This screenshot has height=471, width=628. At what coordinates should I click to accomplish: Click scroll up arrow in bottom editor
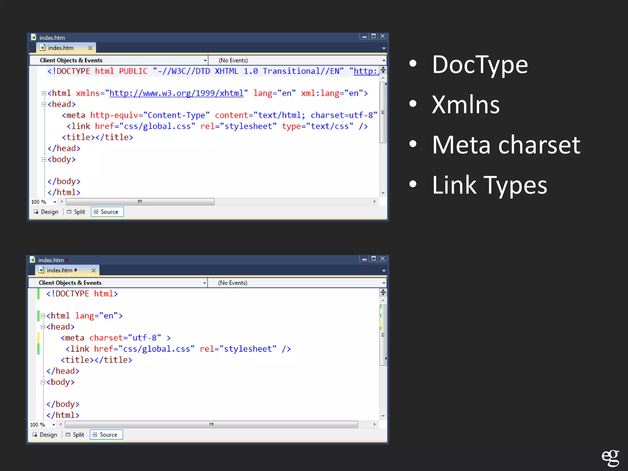383,300
